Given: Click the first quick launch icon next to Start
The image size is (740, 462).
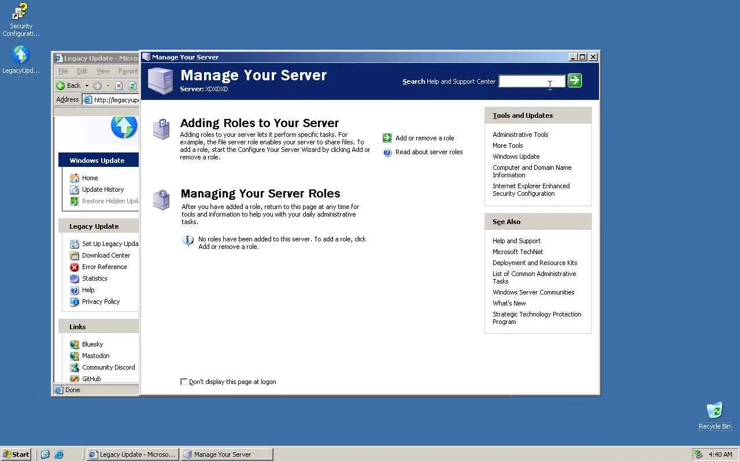Looking at the screenshot, I should point(45,454).
